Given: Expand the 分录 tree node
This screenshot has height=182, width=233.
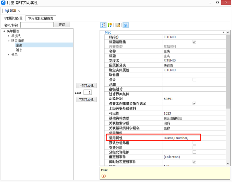Looking at the screenshot, I should (x=9, y=55).
